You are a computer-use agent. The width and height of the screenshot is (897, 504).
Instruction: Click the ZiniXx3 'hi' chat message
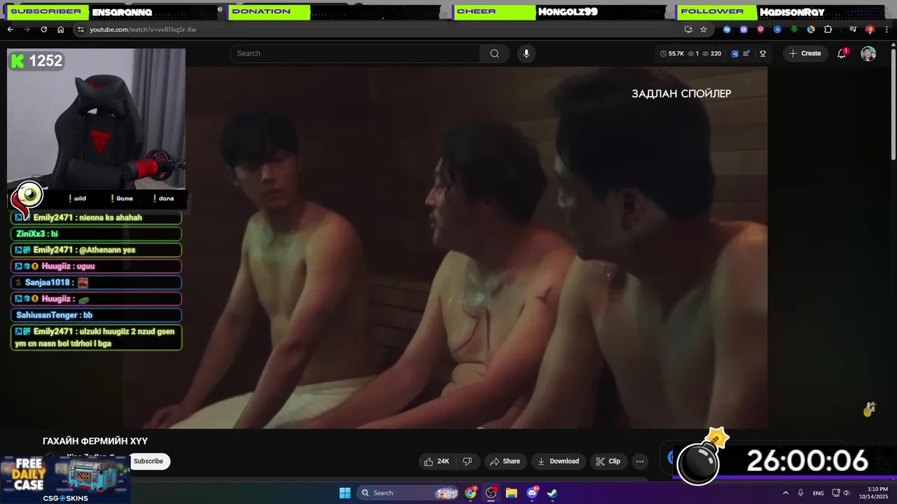pos(96,234)
